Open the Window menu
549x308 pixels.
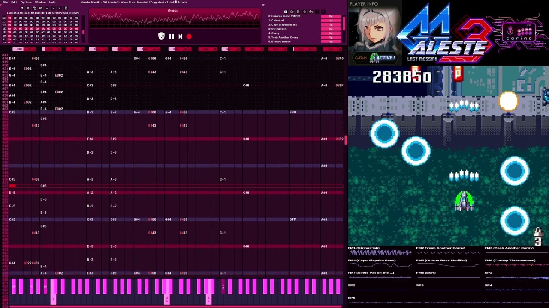pos(40,2)
